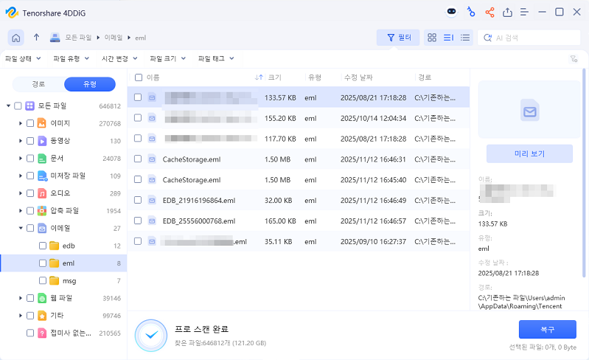Viewport: 589px width, 360px height.
Task: Check the 35.11 KB eml file row
Action: [138, 241]
